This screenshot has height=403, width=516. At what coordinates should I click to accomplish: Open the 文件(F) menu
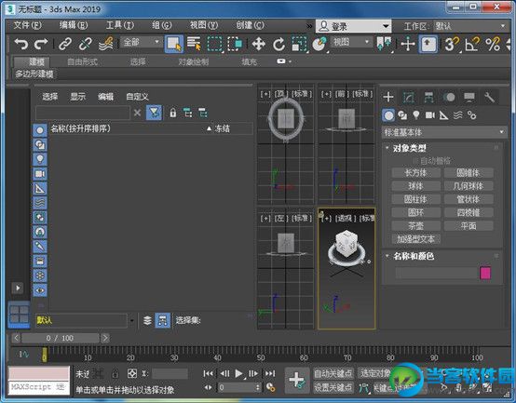tap(28, 25)
